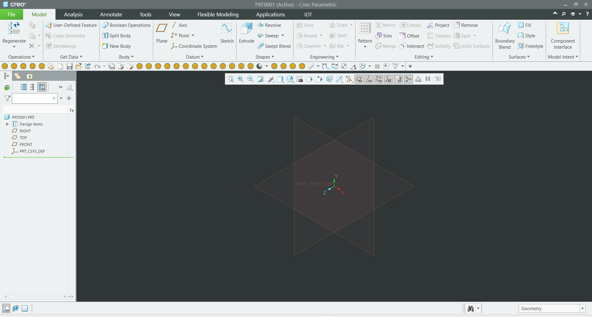The image size is (592, 317).
Task: Click the Coordinate System button
Action: click(194, 46)
